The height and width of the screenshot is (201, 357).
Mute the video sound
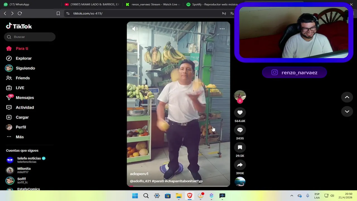(x=135, y=29)
